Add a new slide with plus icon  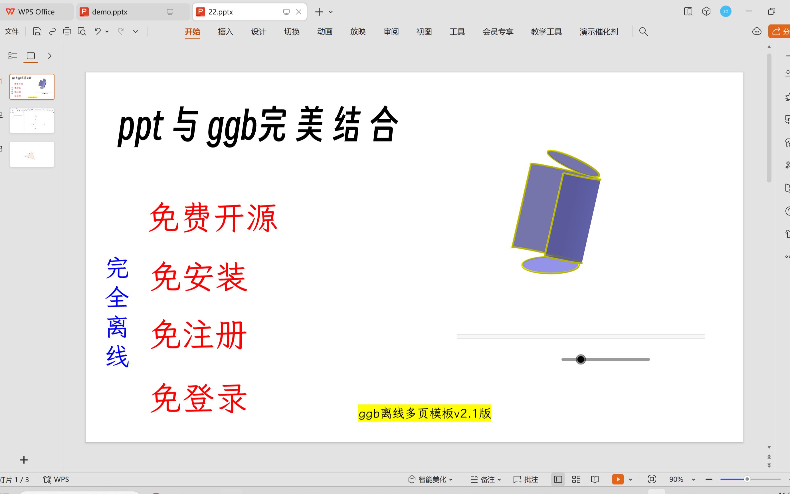pyautogui.click(x=24, y=460)
